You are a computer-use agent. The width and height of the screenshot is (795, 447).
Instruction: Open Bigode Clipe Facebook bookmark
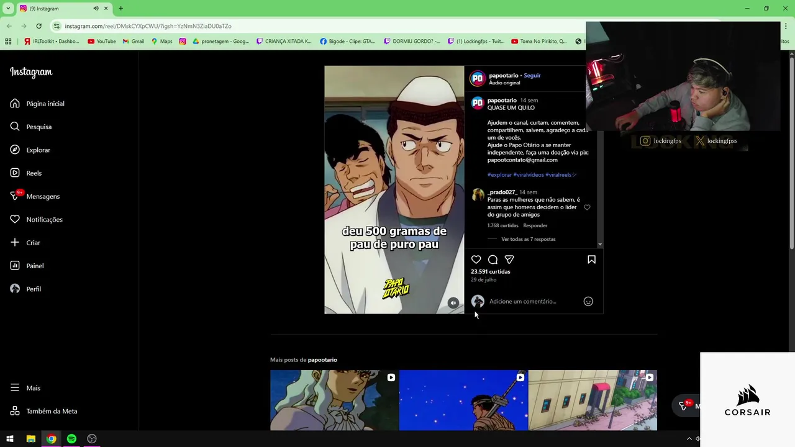pyautogui.click(x=348, y=42)
